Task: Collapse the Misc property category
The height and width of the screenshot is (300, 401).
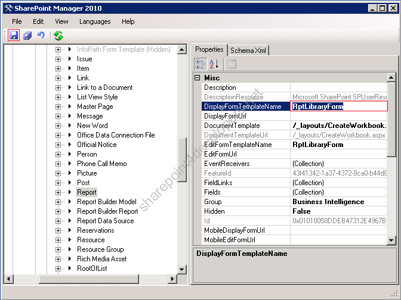Action: pyautogui.click(x=197, y=78)
